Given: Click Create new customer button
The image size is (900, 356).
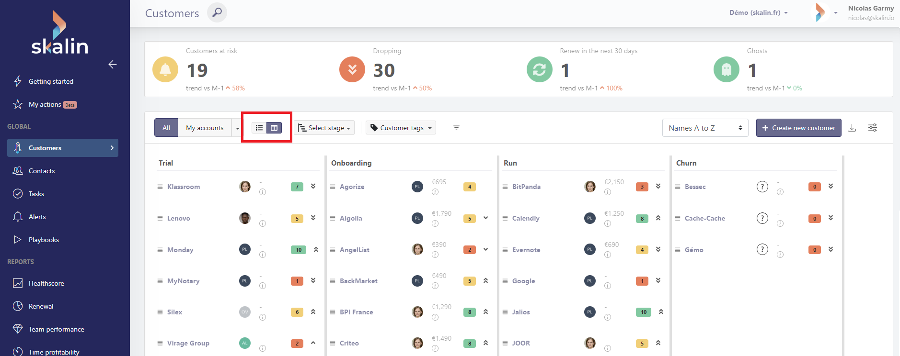Looking at the screenshot, I should tap(798, 128).
